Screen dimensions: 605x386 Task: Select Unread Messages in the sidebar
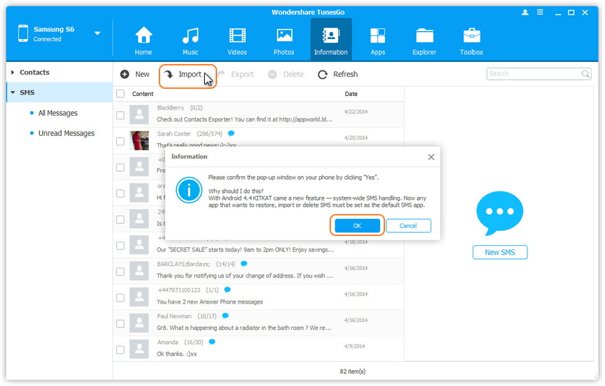(x=65, y=134)
